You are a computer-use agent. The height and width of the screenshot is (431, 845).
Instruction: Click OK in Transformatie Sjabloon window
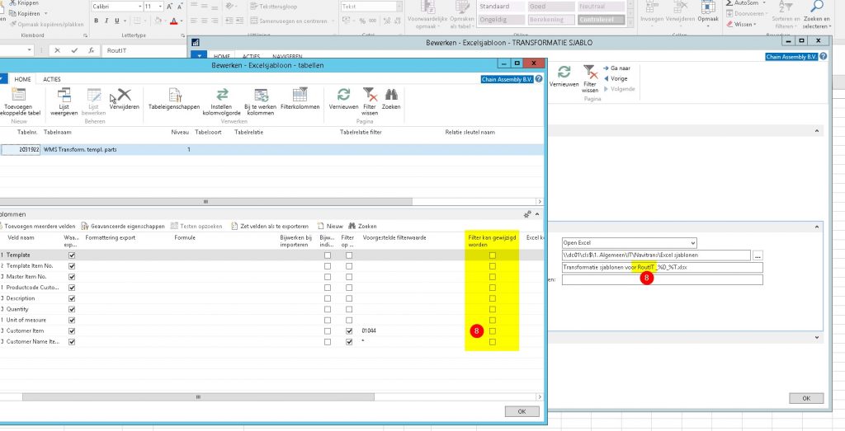806,398
